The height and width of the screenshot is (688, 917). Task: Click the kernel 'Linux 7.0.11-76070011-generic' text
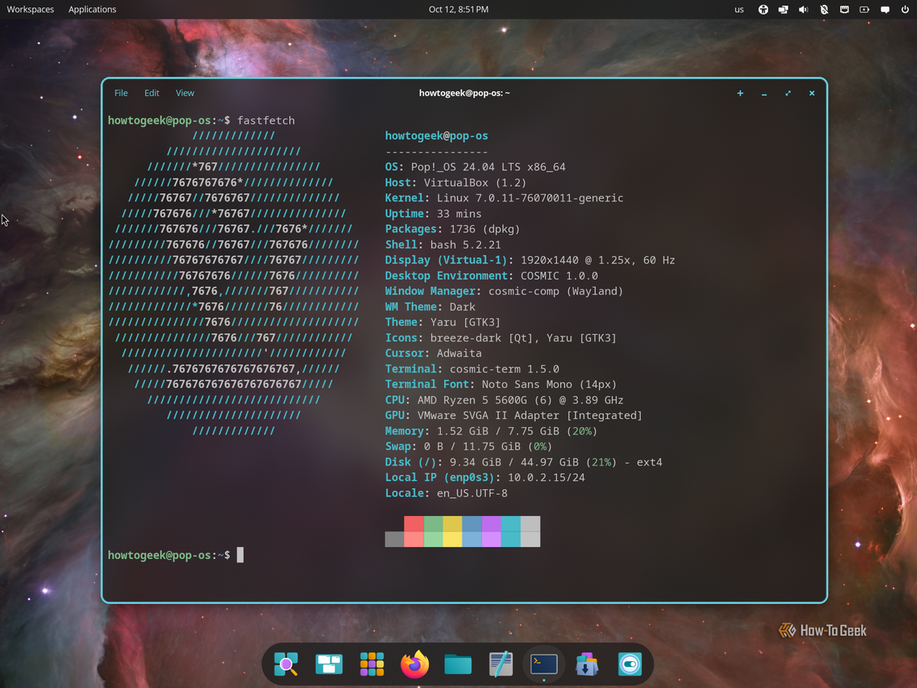click(x=530, y=198)
